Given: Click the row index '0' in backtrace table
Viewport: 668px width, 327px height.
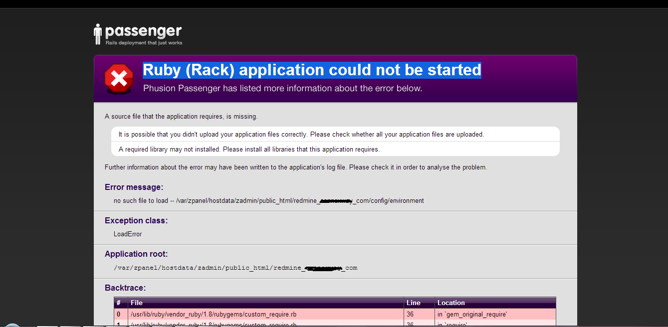Looking at the screenshot, I should pos(119,315).
